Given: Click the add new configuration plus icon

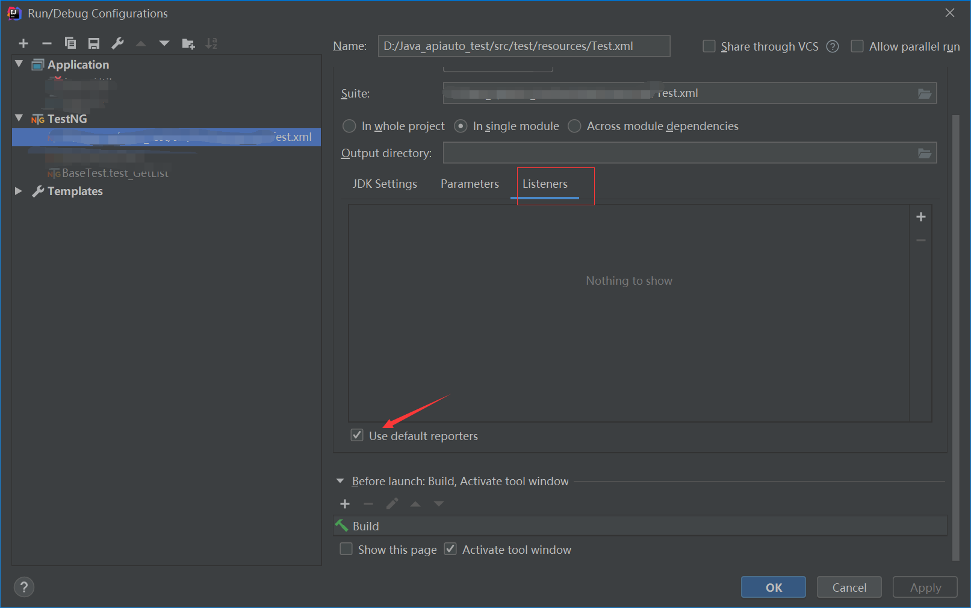Looking at the screenshot, I should coord(23,43).
